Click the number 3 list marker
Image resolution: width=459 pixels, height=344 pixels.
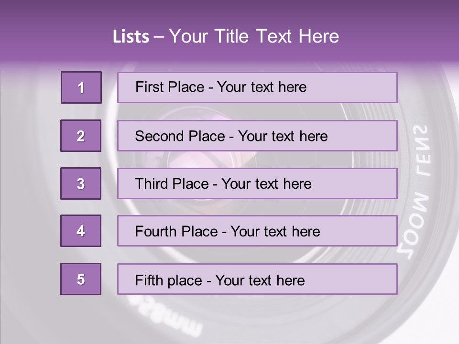pos(81,183)
